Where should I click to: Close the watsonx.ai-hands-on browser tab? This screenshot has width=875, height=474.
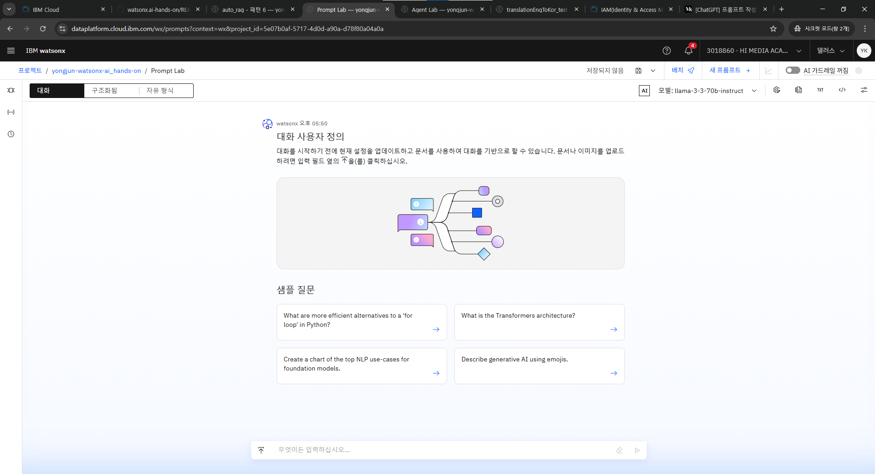[x=198, y=9]
